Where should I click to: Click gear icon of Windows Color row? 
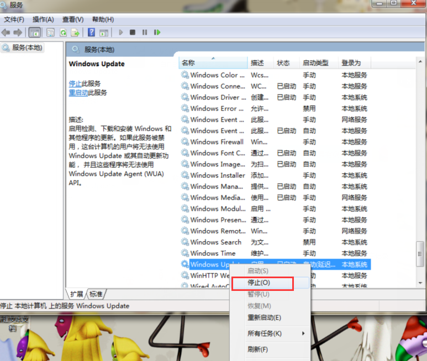185,75
